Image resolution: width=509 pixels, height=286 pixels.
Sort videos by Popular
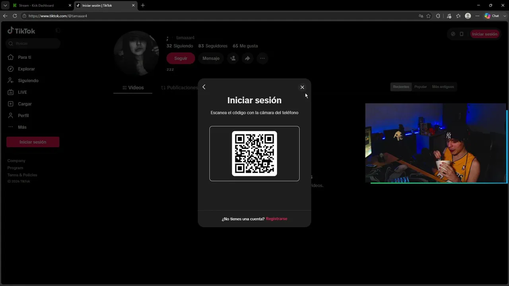point(421,87)
